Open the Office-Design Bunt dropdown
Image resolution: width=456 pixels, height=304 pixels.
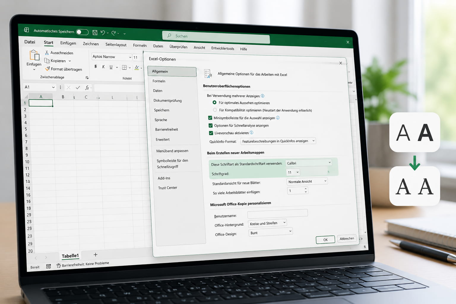tap(271, 232)
